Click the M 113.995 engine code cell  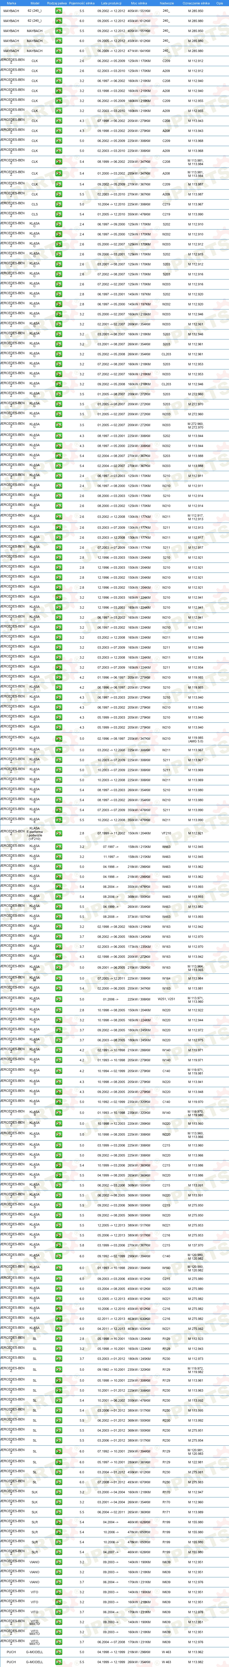pos(195,1411)
